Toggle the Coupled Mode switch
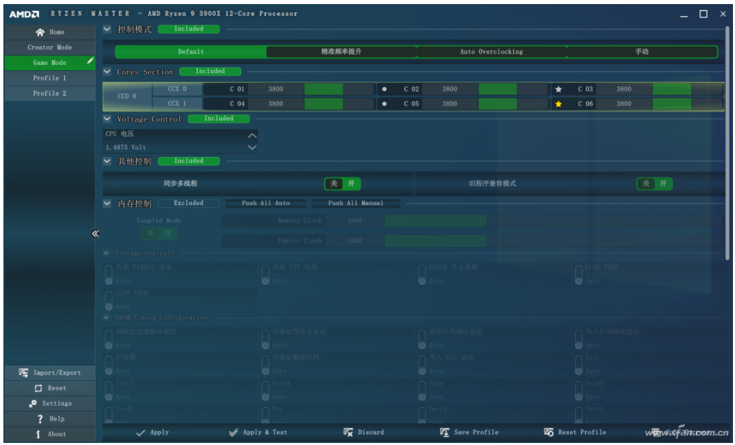The height and width of the screenshot is (445, 735). (x=159, y=233)
